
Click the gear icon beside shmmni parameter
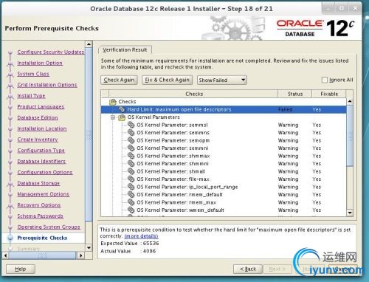131,163
